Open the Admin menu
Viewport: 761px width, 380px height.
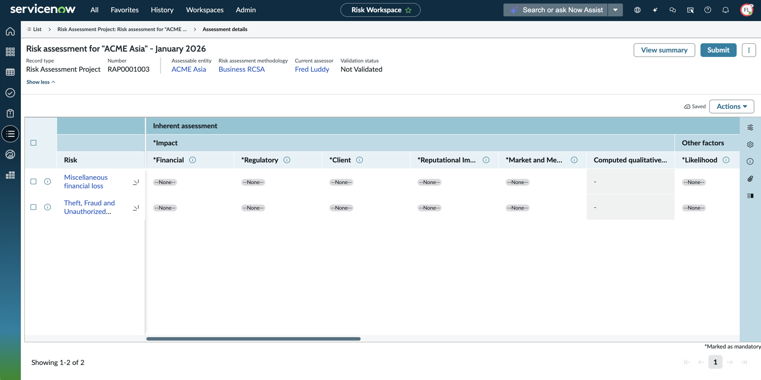(x=246, y=10)
